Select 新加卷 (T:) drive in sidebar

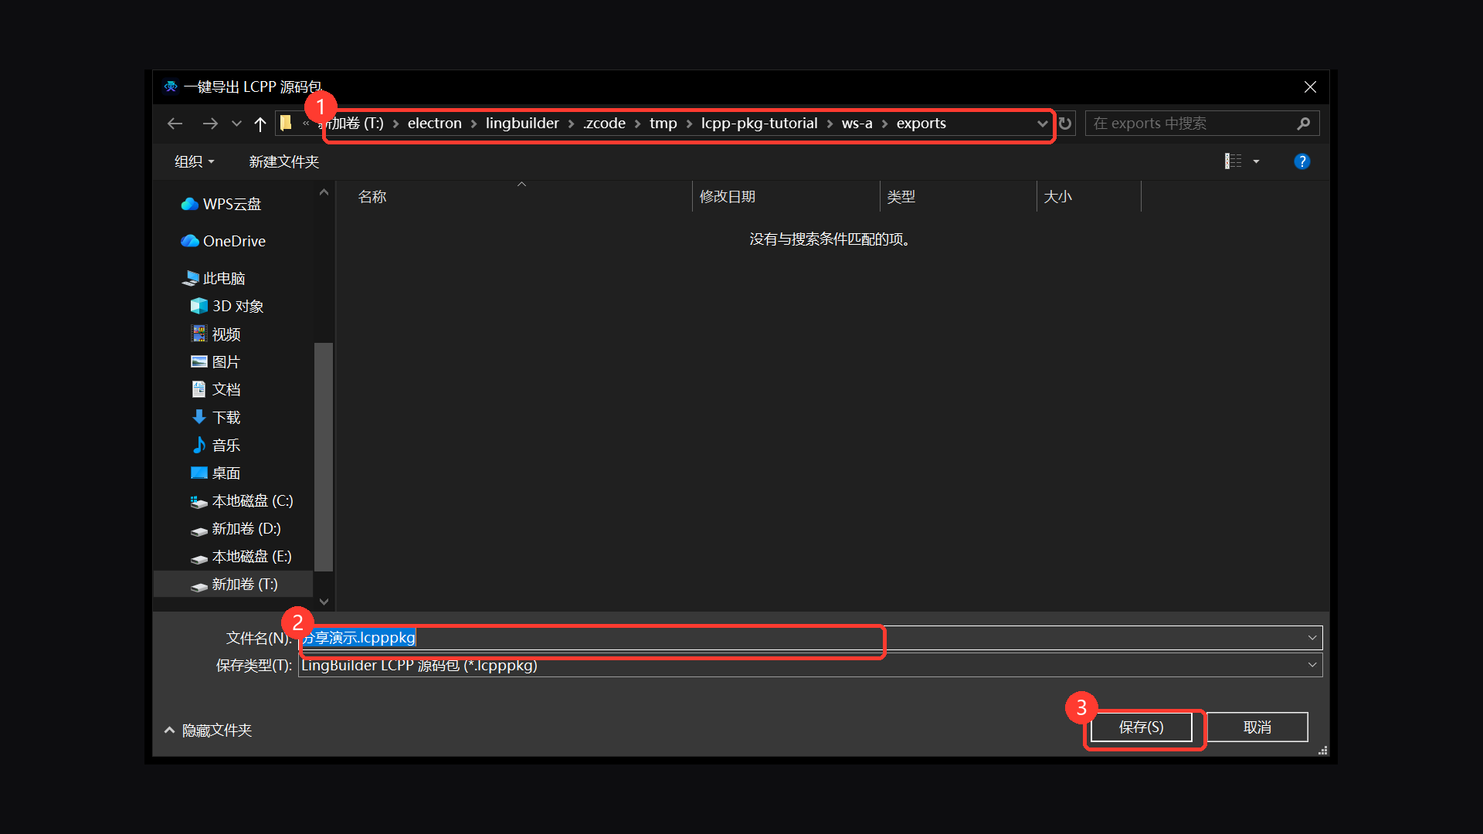[x=234, y=584]
